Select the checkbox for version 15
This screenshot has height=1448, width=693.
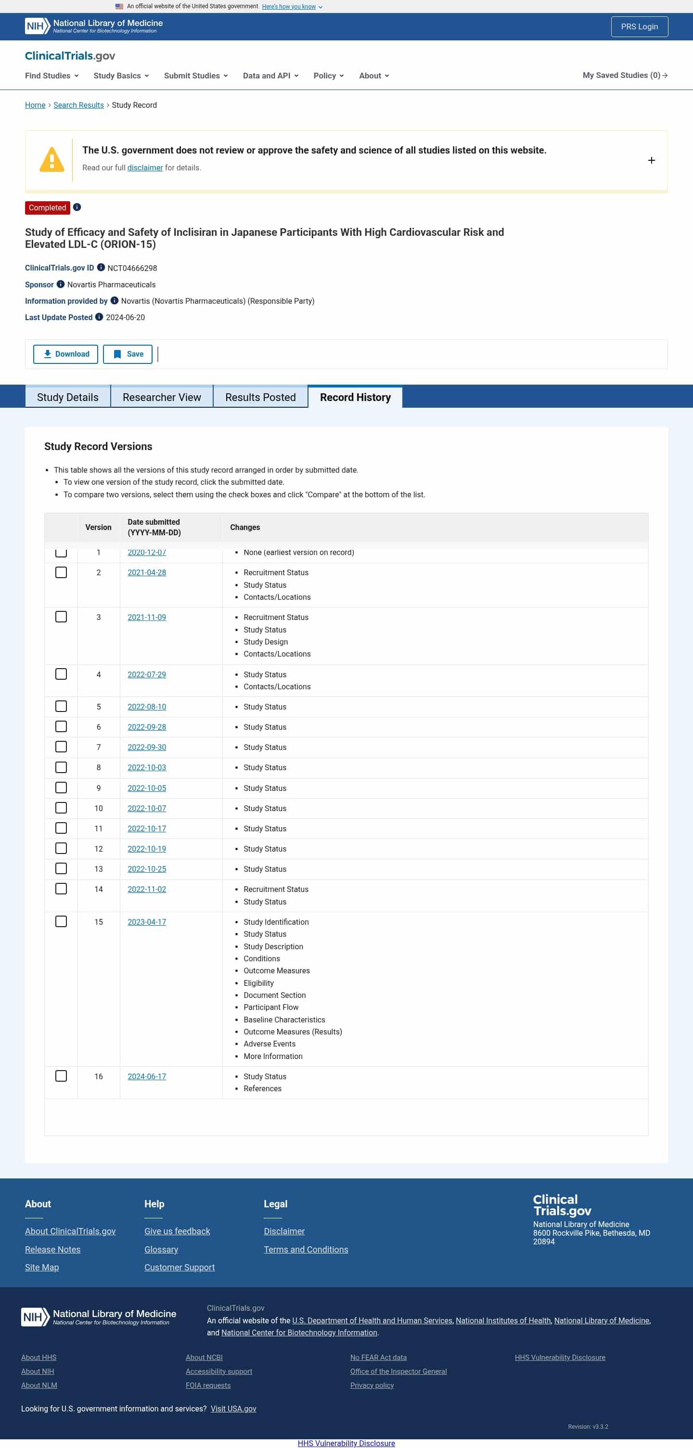point(61,921)
